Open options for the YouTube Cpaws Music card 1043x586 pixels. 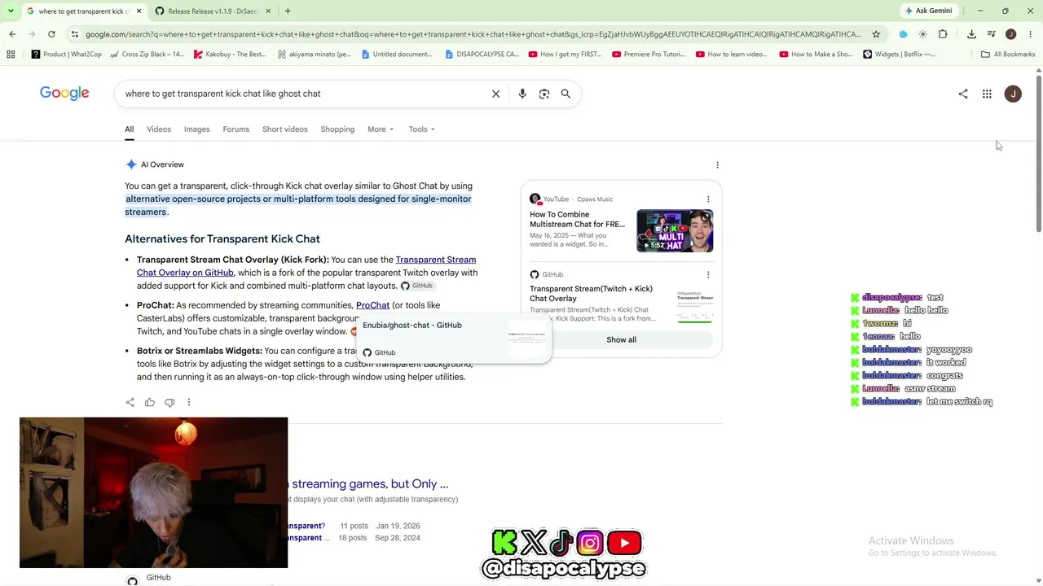pyautogui.click(x=708, y=199)
